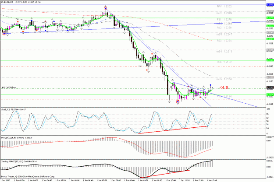Click the mS1 1.2289 level label
274x182 pixels.
[x=224, y=13]
